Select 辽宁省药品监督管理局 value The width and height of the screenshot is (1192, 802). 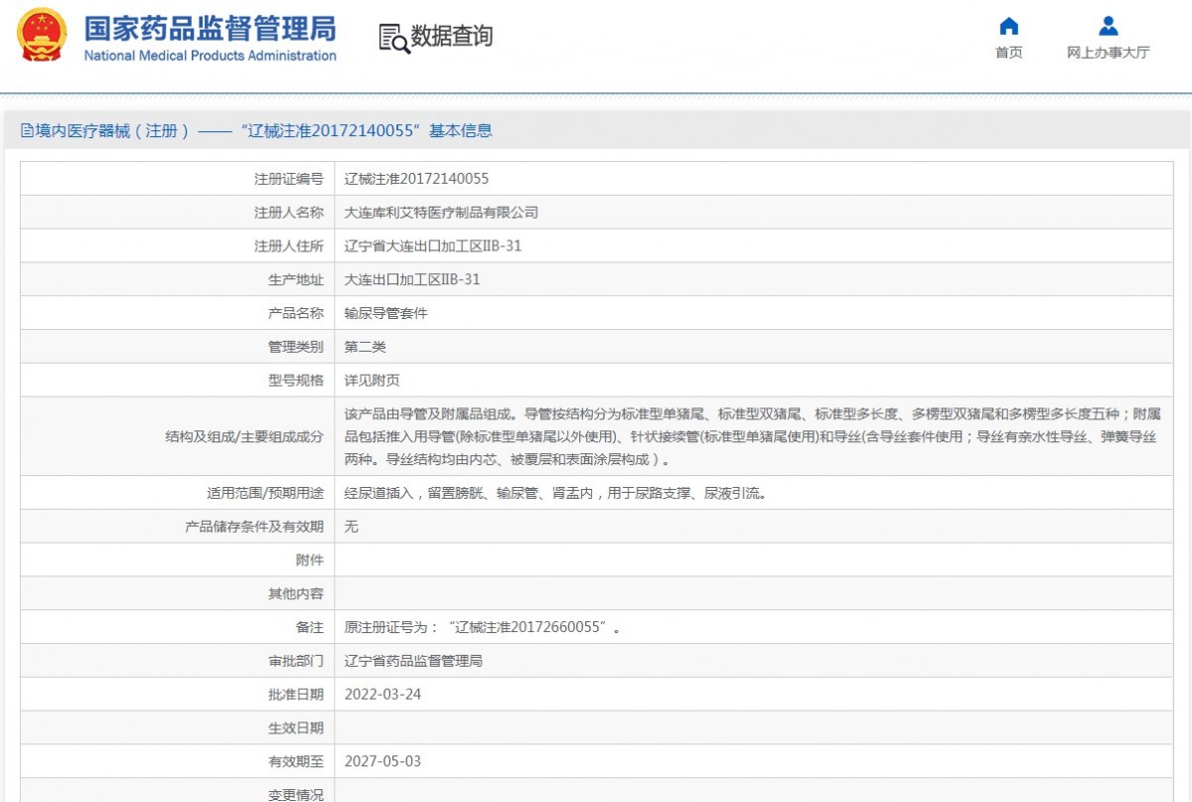coord(413,661)
